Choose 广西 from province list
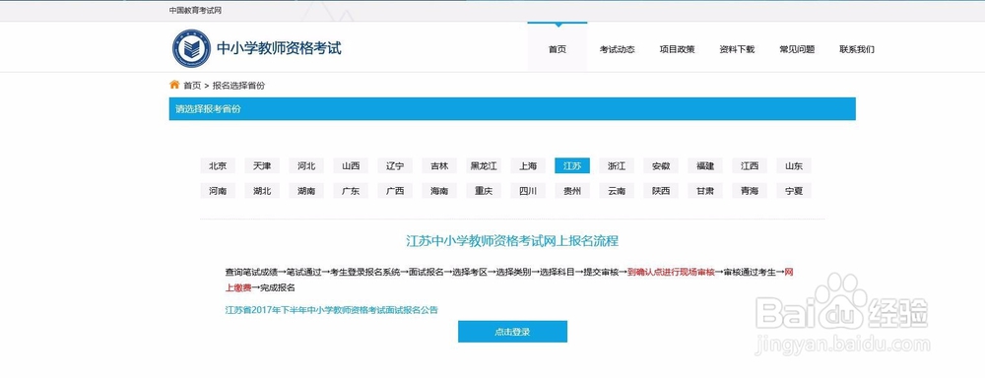This screenshot has height=378, width=985. coord(395,191)
